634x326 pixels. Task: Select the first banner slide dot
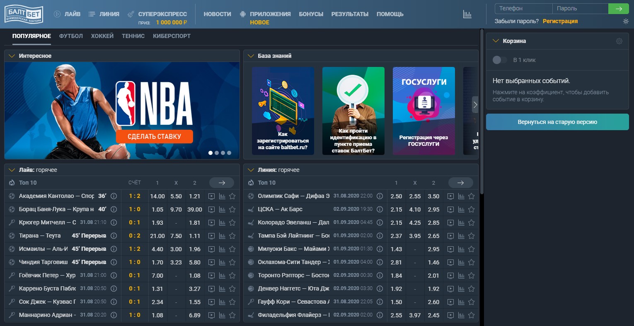(211, 153)
